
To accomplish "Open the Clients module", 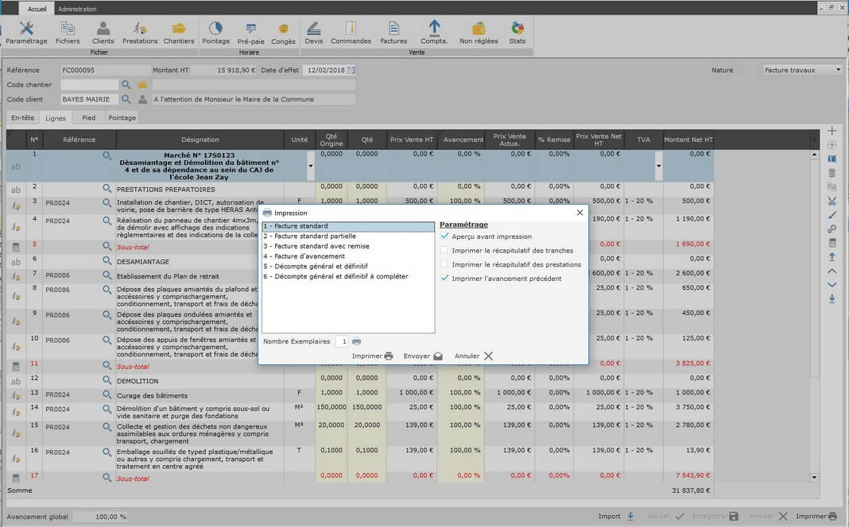I will [103, 33].
